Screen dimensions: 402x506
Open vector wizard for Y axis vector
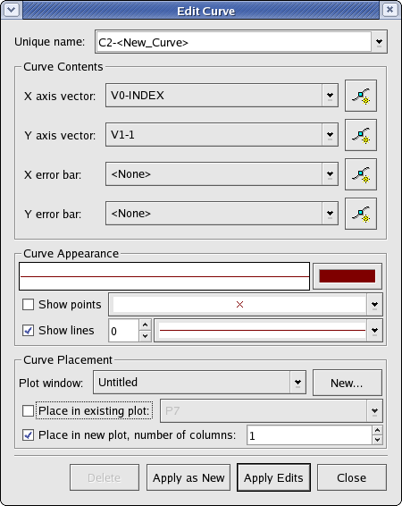(361, 135)
